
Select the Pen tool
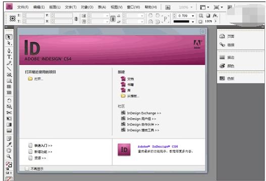tap(9, 51)
